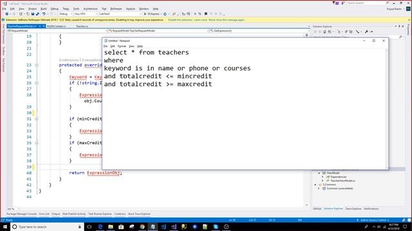This screenshot has width=412, height=231.
Task: Select TeacherViewModel.cs in Solution Explorer
Action: [x=342, y=181]
